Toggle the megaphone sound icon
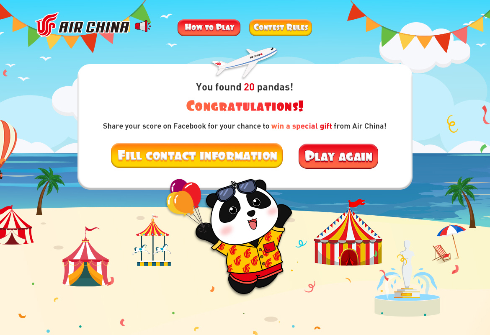This screenshot has height=335, width=490. [142, 26]
